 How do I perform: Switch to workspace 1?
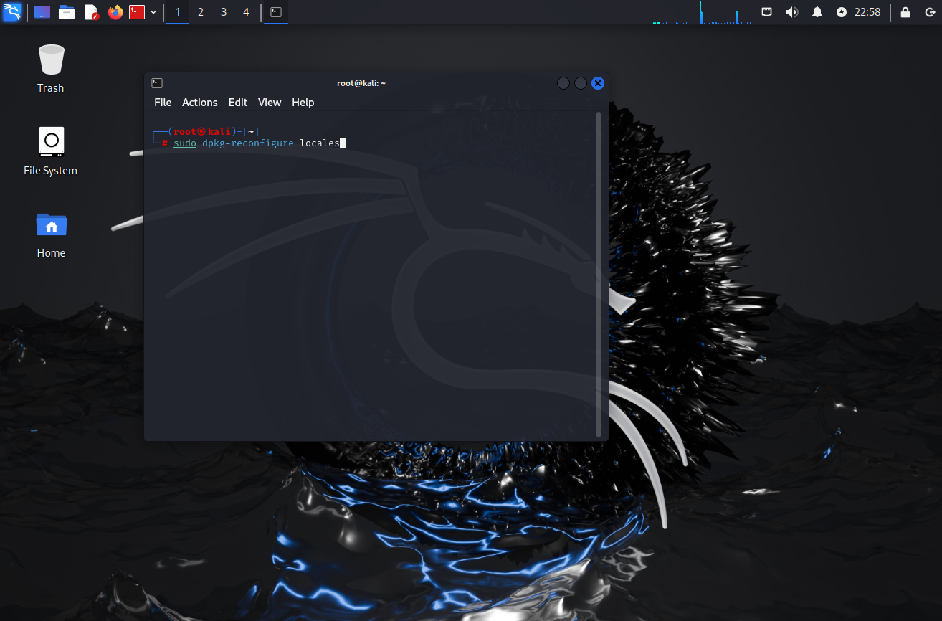point(178,12)
